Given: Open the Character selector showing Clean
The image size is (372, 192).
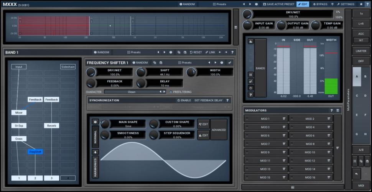Looking at the screenshot, I should point(132,92).
